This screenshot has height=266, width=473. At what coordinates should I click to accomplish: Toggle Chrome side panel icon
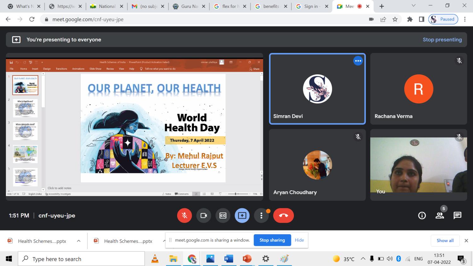coord(422,19)
